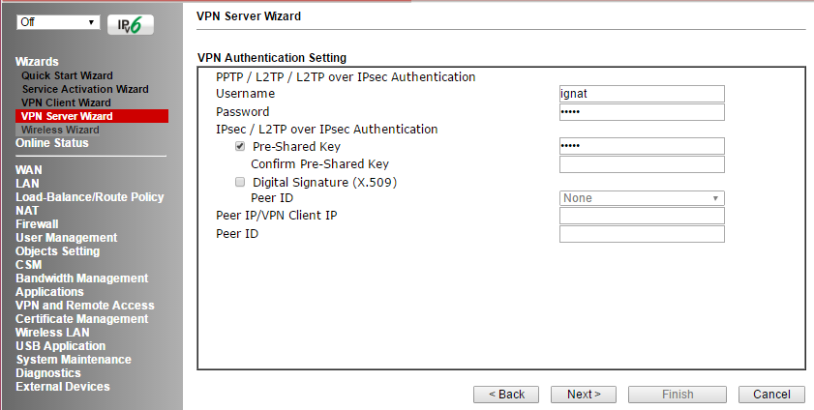Open the CSM menu
814x410 pixels.
(28, 264)
